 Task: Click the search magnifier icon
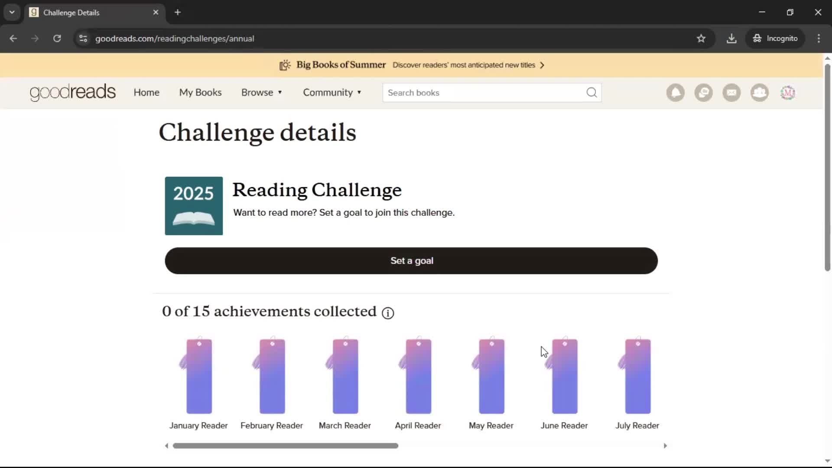pos(591,93)
